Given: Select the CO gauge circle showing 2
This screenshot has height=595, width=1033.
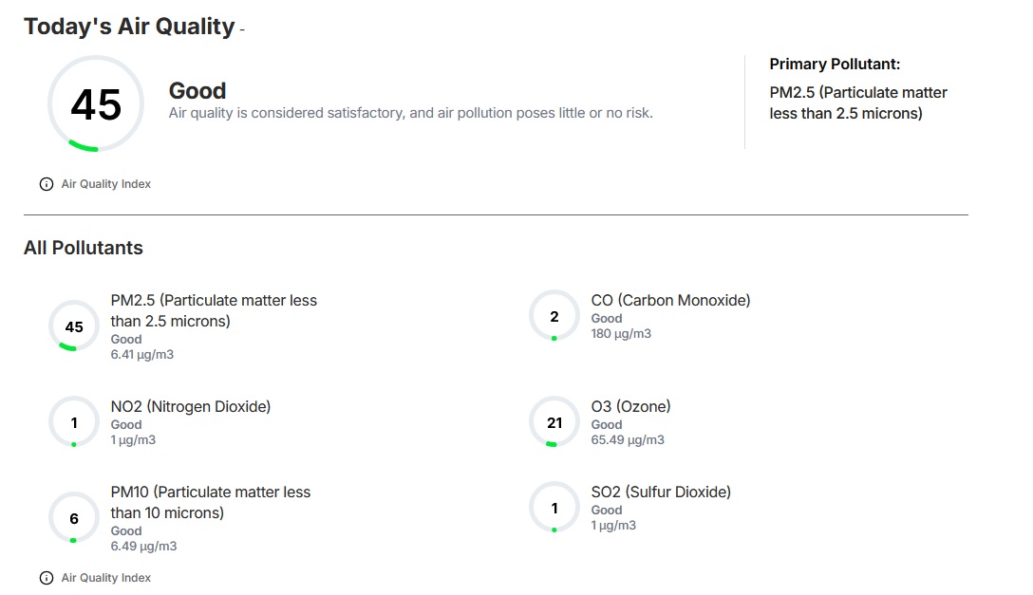Looking at the screenshot, I should 554,316.
